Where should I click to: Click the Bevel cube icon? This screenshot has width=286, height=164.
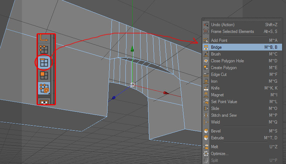pos(206,131)
